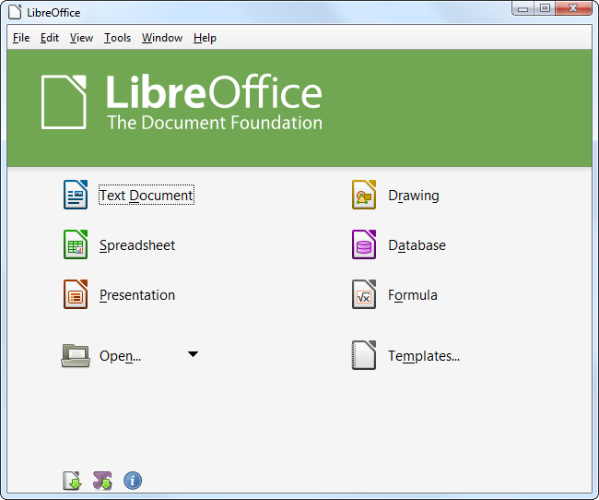Click the Templates... label
The height and width of the screenshot is (500, 599).
point(424,356)
